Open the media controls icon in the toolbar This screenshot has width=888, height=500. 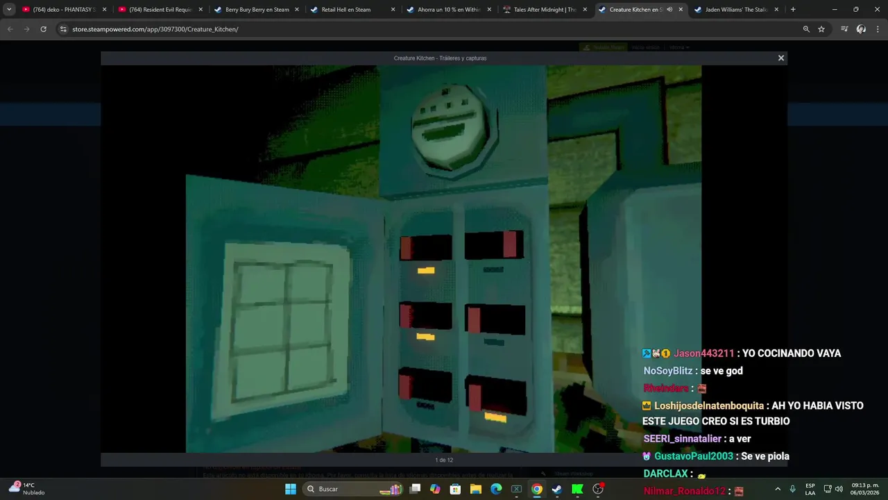[844, 29]
